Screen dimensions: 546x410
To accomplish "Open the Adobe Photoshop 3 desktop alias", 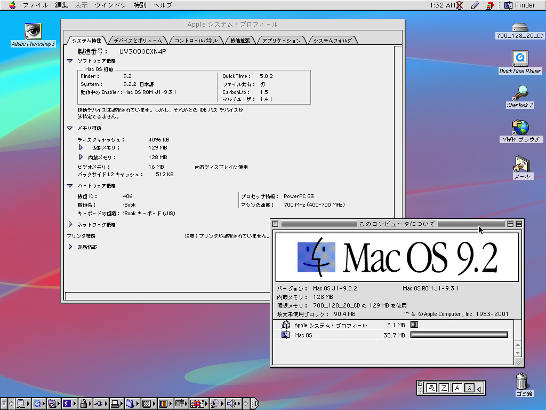I will click(33, 32).
